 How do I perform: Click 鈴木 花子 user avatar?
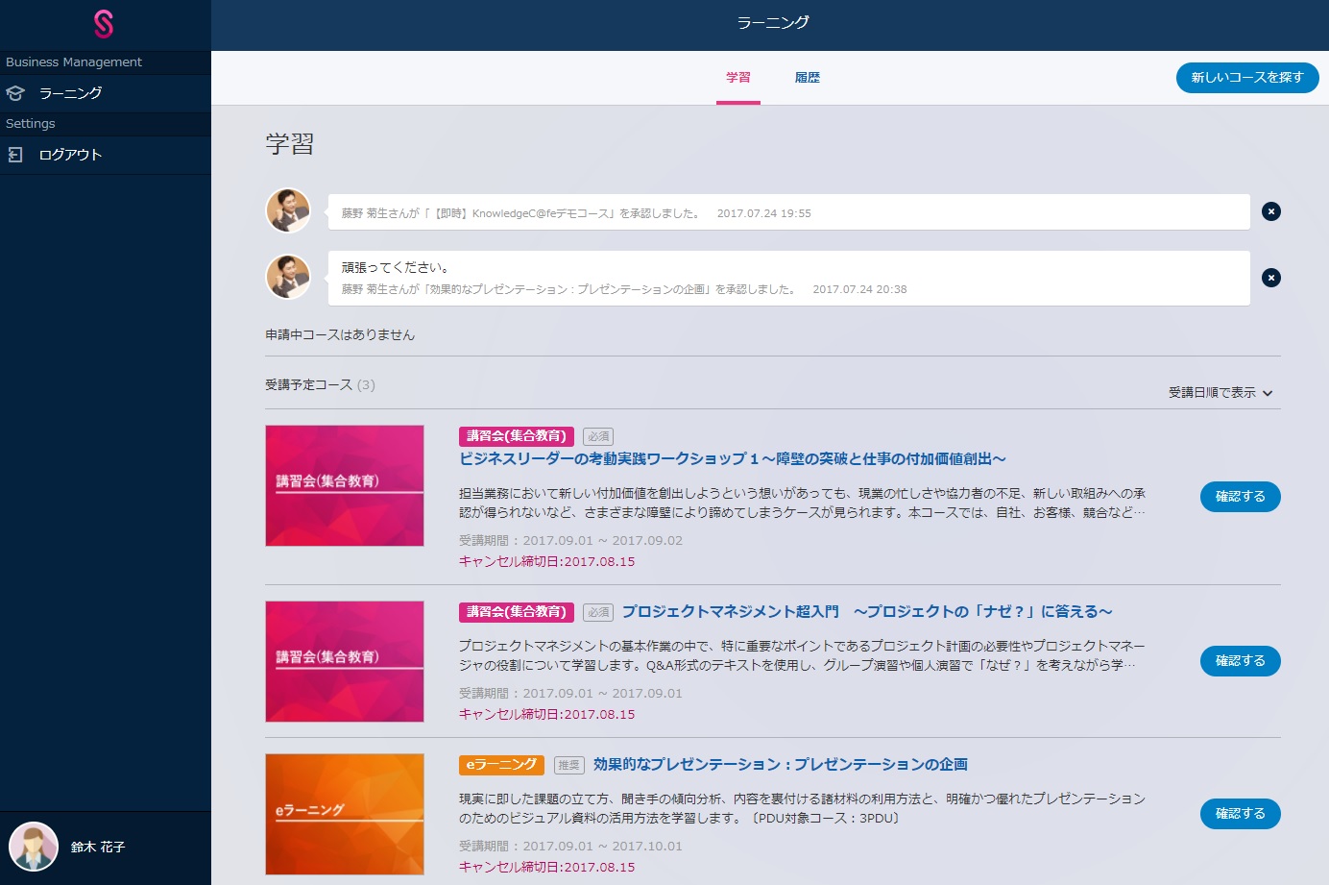pyautogui.click(x=34, y=847)
